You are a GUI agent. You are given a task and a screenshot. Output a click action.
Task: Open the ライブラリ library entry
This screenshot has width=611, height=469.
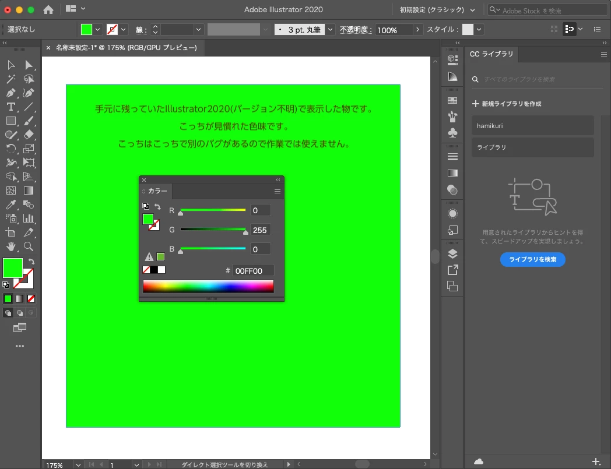coord(533,147)
